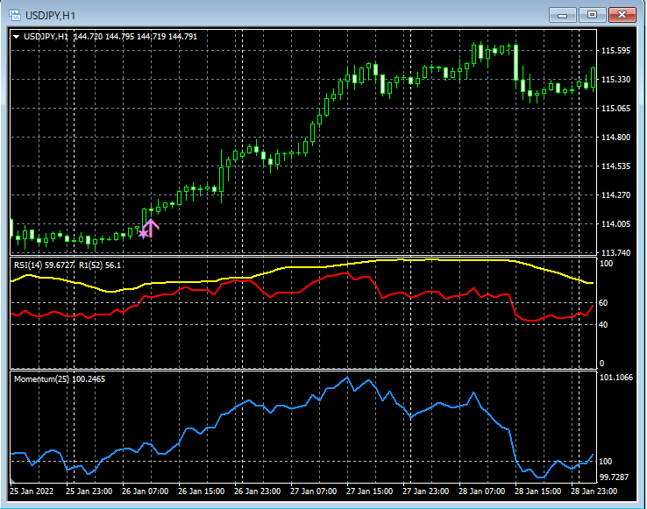Image resolution: width=647 pixels, height=509 pixels.
Task: Minimize the USDJPY,H1 chart window
Action: (x=562, y=15)
